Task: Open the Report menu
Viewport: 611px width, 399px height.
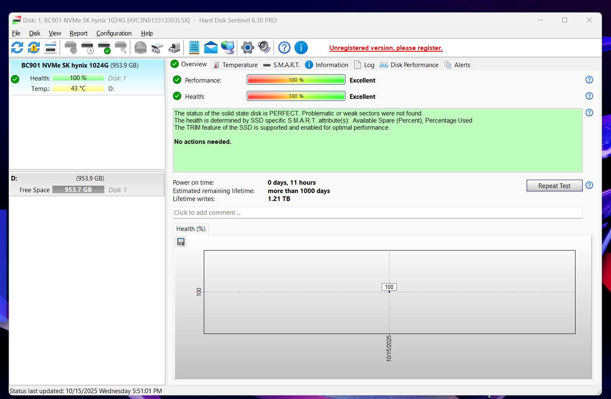Action: (x=79, y=33)
